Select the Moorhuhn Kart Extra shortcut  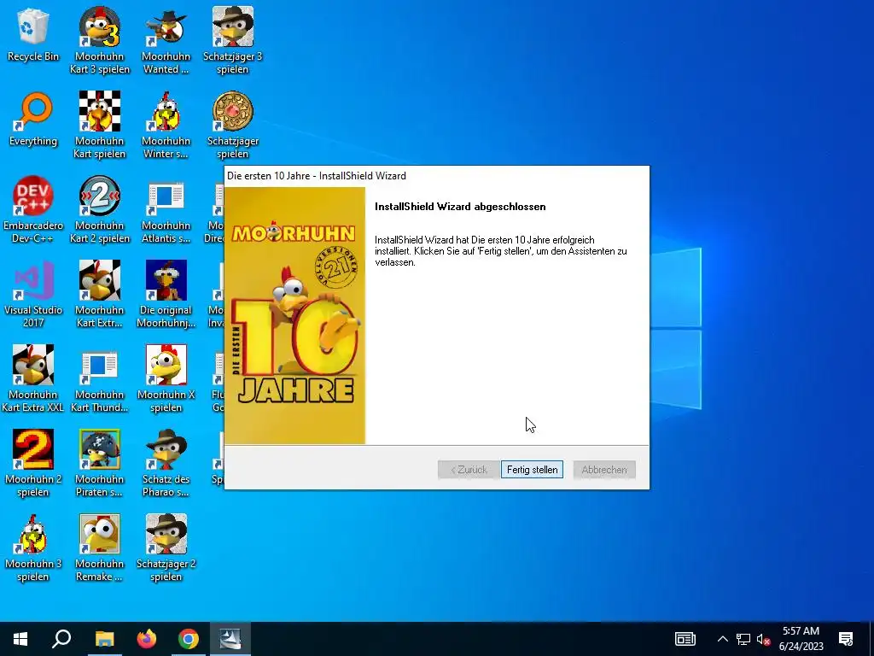coord(99,294)
